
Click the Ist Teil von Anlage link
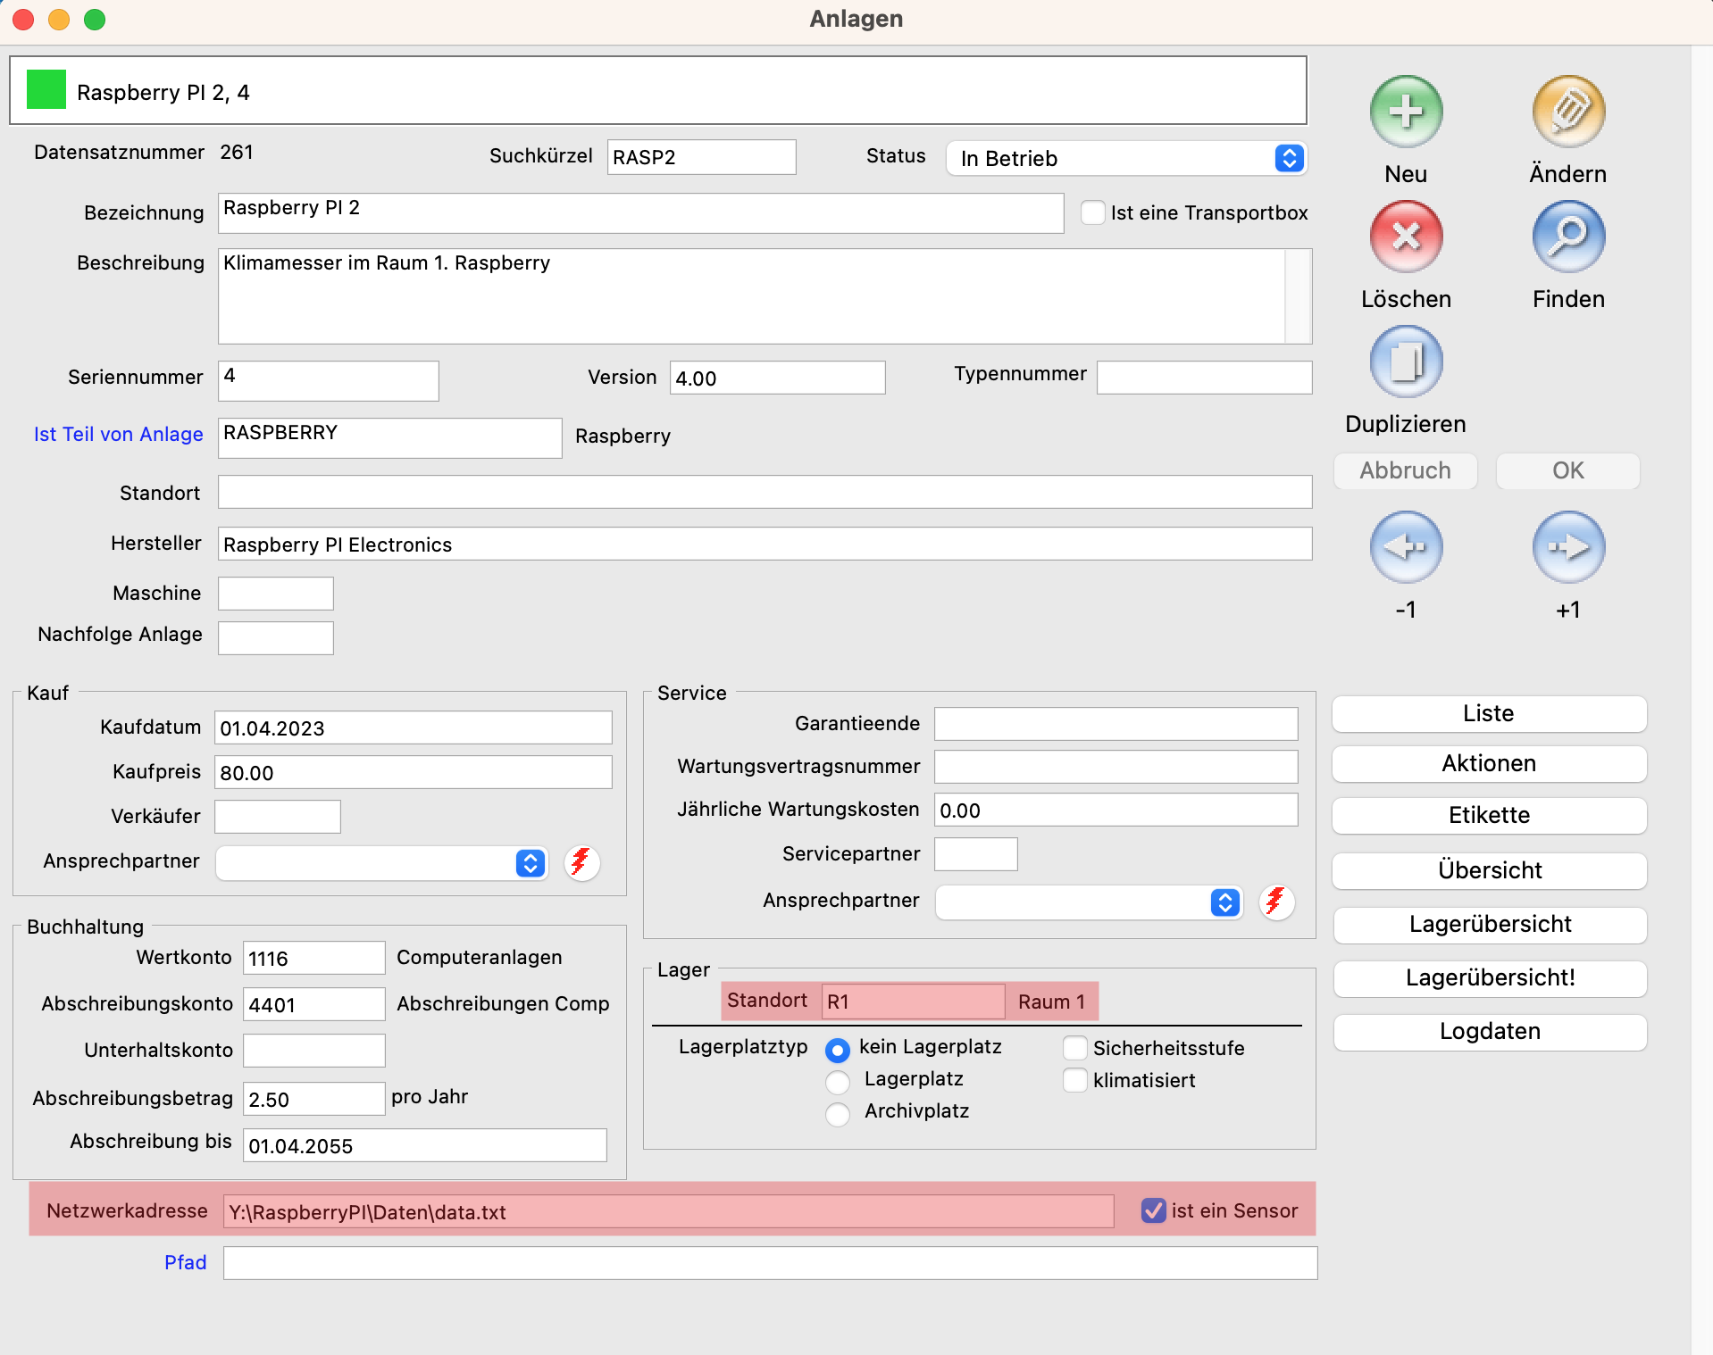(x=118, y=435)
